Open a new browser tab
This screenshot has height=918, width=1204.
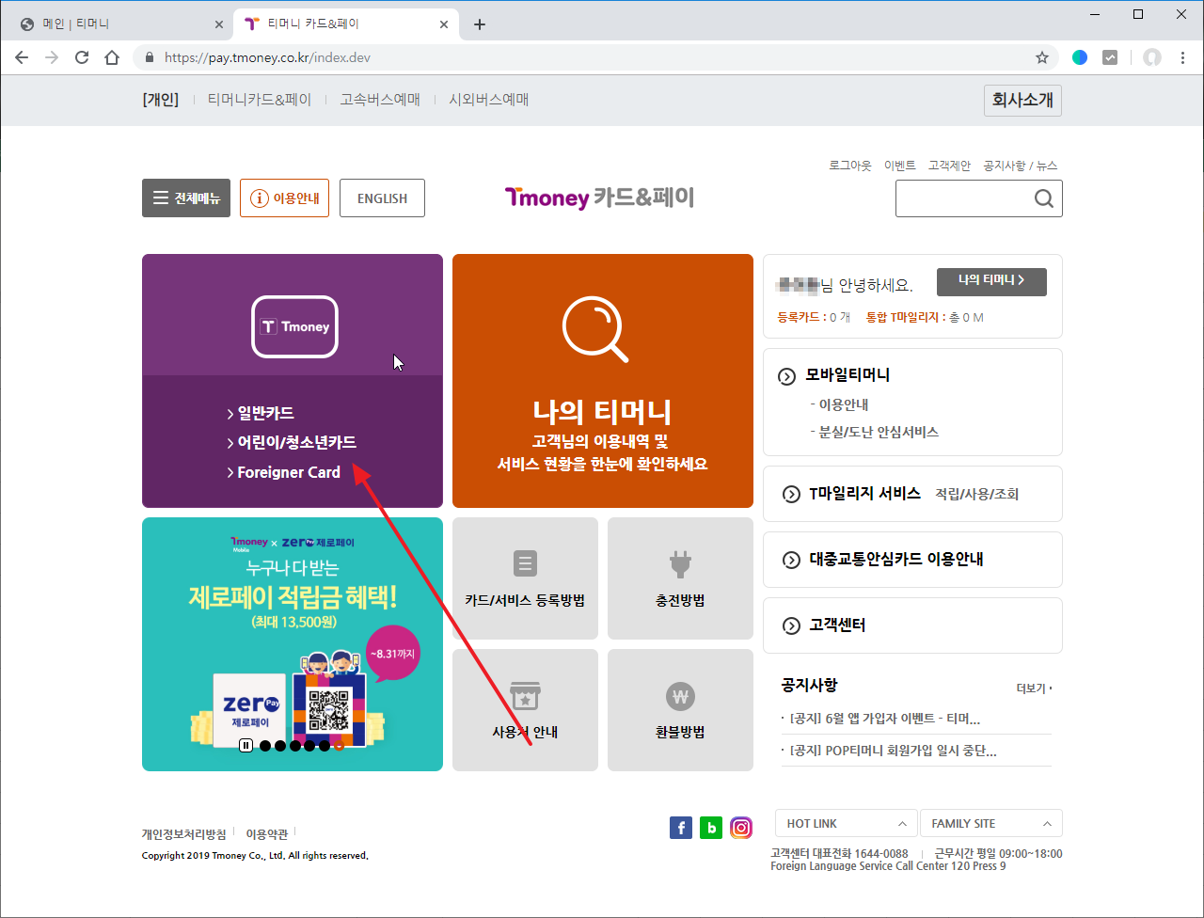480,24
